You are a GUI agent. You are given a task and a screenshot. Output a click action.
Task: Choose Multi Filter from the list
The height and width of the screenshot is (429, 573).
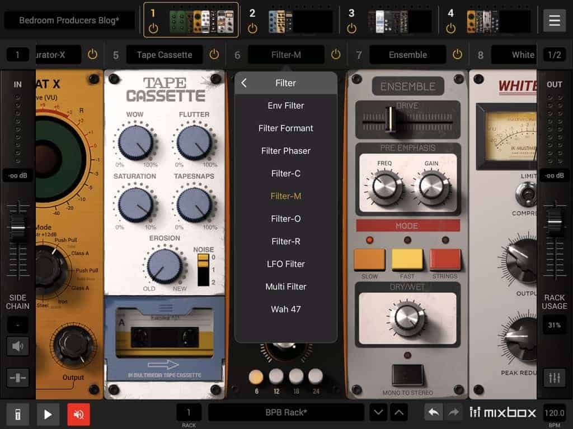tap(286, 287)
